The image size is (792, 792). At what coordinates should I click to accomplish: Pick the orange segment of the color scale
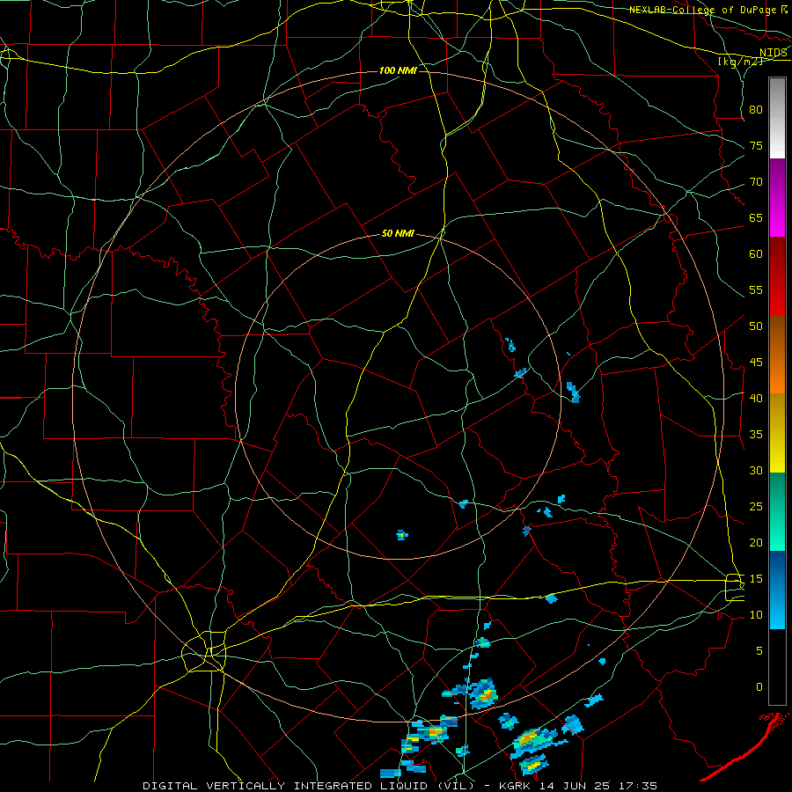pos(777,354)
